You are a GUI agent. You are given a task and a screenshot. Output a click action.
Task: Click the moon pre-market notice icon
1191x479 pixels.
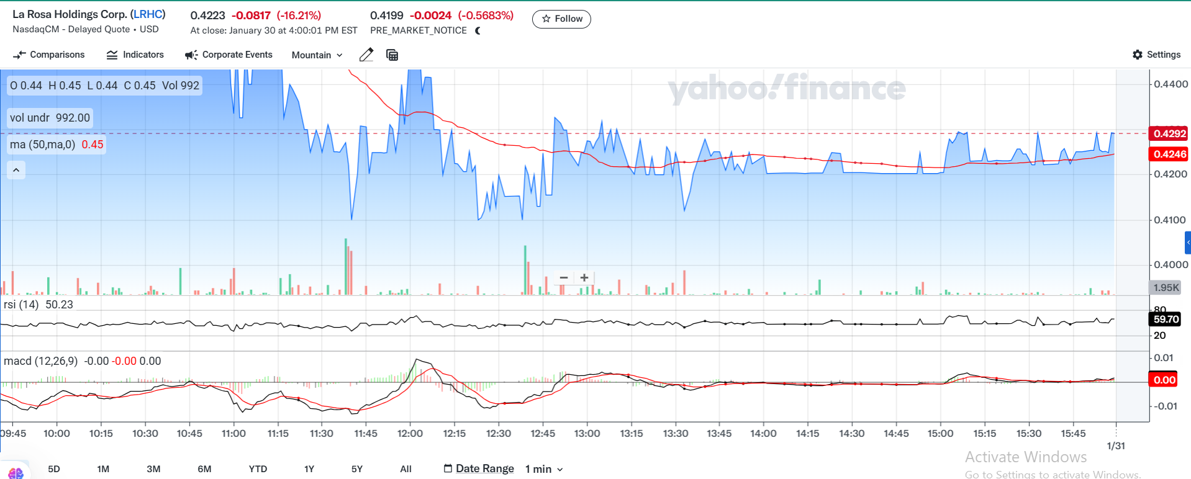[478, 30]
